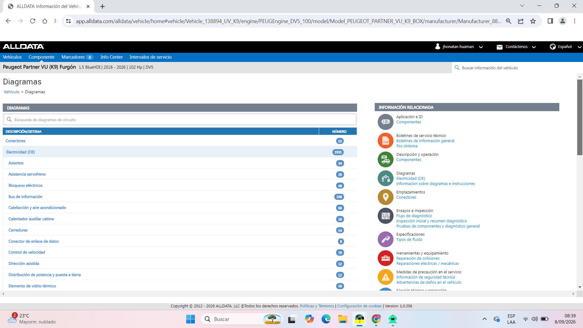This screenshot has height=328, width=583.
Task: Open the Dirección asistida row
Action: click(x=180, y=264)
